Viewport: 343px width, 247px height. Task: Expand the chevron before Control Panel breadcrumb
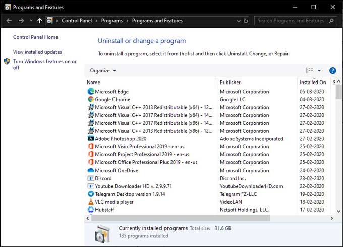tap(57, 21)
